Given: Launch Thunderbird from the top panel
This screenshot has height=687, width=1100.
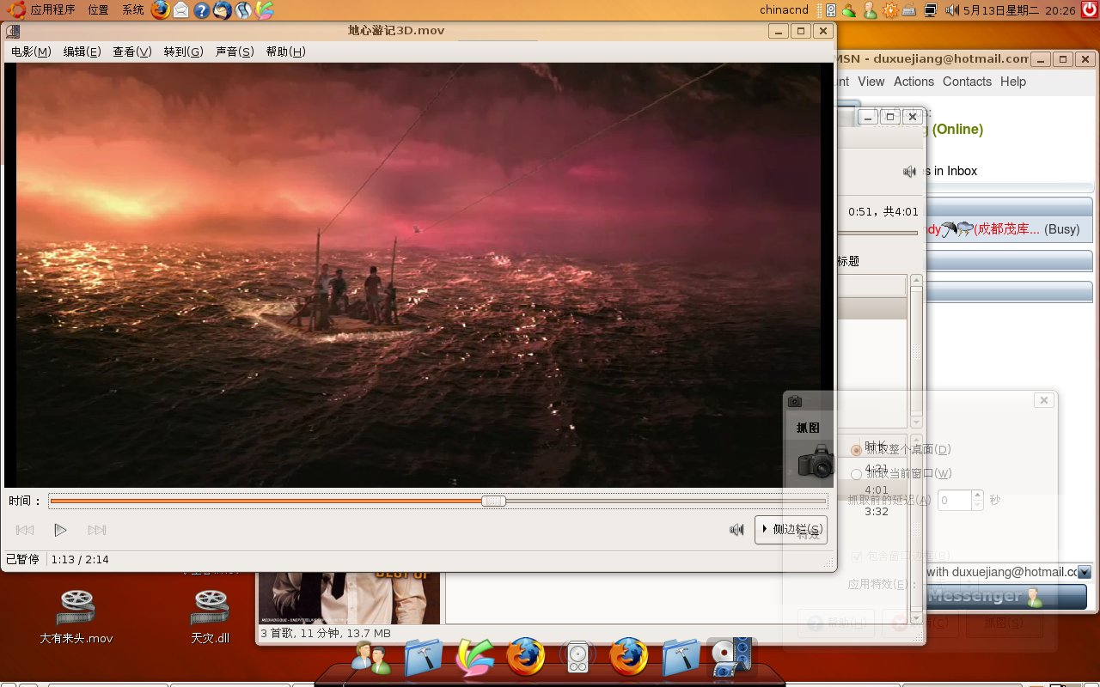Looking at the screenshot, I should tap(222, 10).
